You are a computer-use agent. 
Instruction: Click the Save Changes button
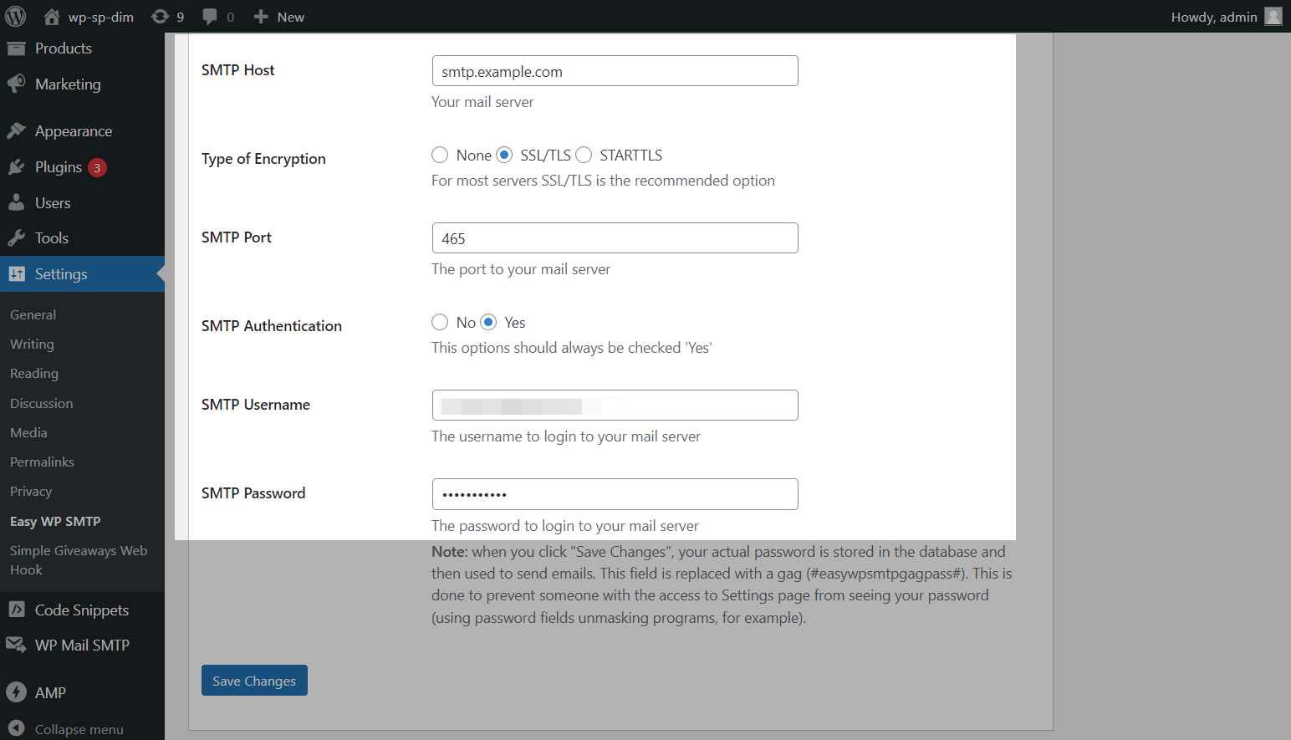tap(254, 681)
